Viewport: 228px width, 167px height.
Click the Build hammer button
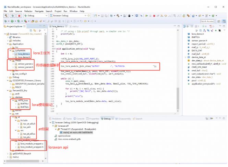point(6,16)
